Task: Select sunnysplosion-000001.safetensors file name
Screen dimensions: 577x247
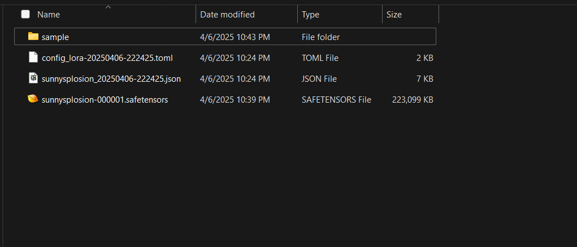Action: tap(105, 100)
